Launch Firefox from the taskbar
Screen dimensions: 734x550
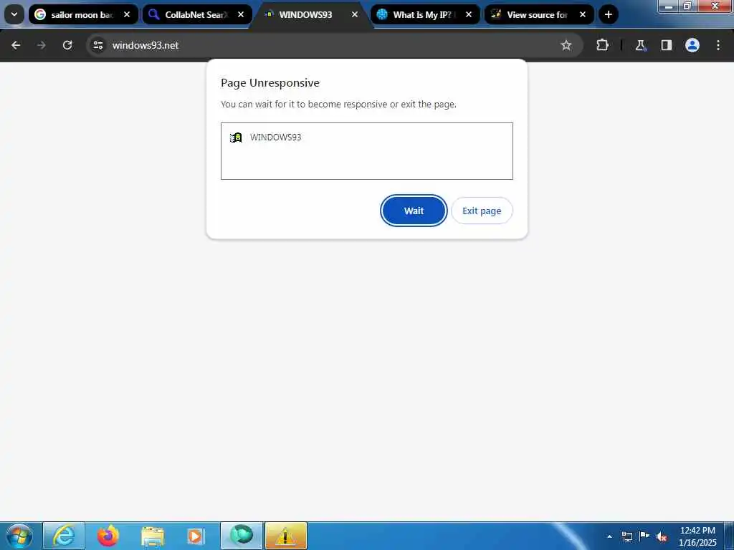(108, 536)
